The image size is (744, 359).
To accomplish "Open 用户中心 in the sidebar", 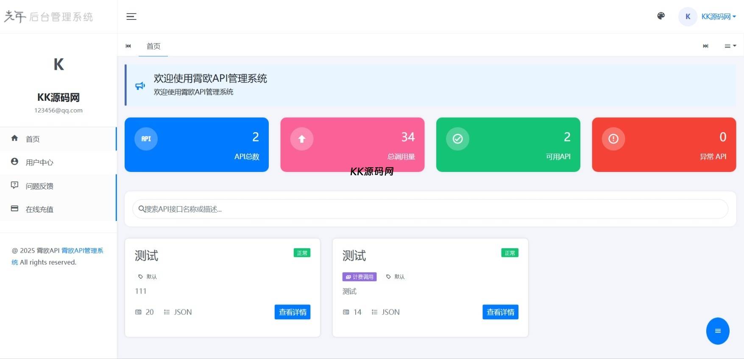I will click(x=58, y=163).
